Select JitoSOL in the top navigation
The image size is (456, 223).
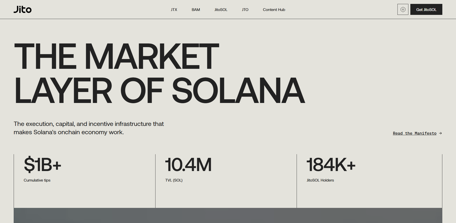click(221, 10)
